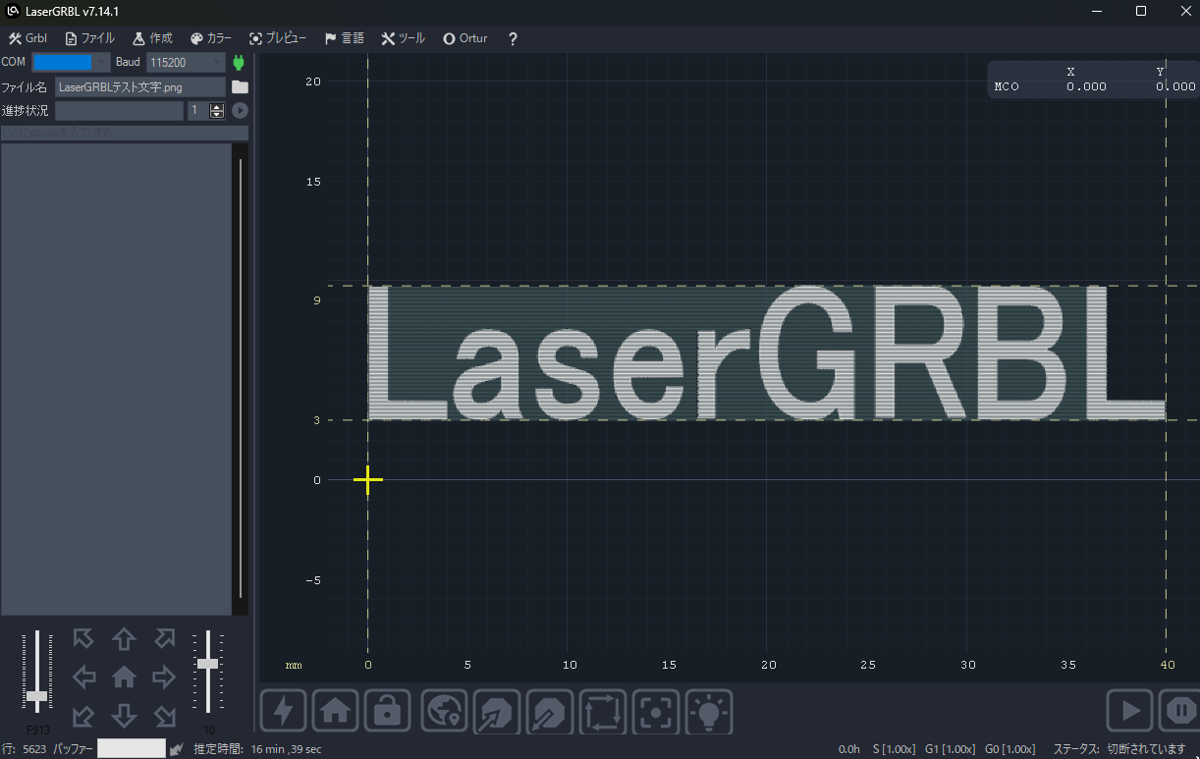Image resolution: width=1200 pixels, height=759 pixels.
Task: Jog up with the up arrow
Action: coord(124,639)
